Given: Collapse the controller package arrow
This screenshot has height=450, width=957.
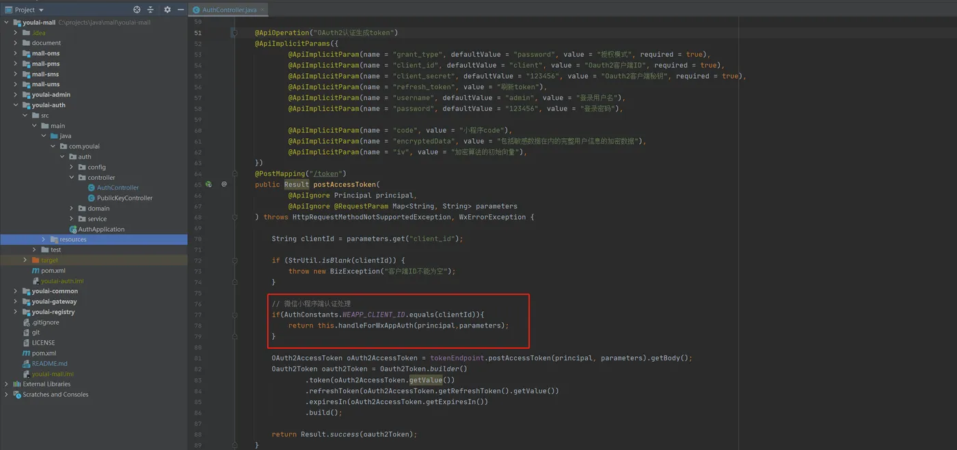Looking at the screenshot, I should 71,177.
